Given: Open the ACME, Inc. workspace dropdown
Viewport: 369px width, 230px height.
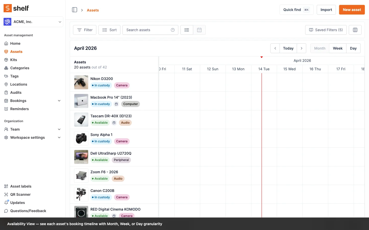Looking at the screenshot, I should pyautogui.click(x=33, y=22).
